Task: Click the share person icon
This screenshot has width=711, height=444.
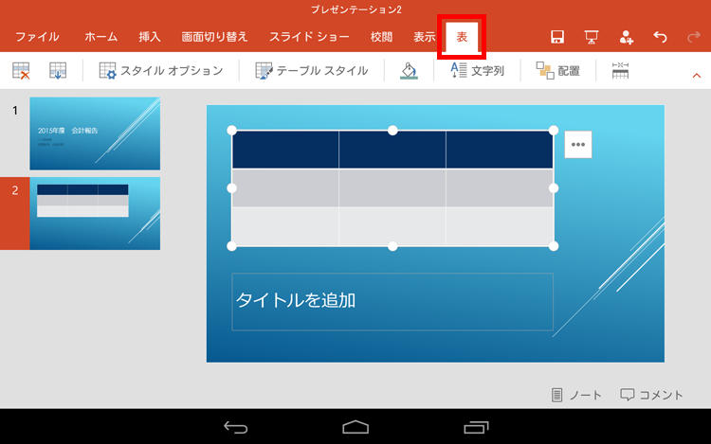Action: [626, 38]
